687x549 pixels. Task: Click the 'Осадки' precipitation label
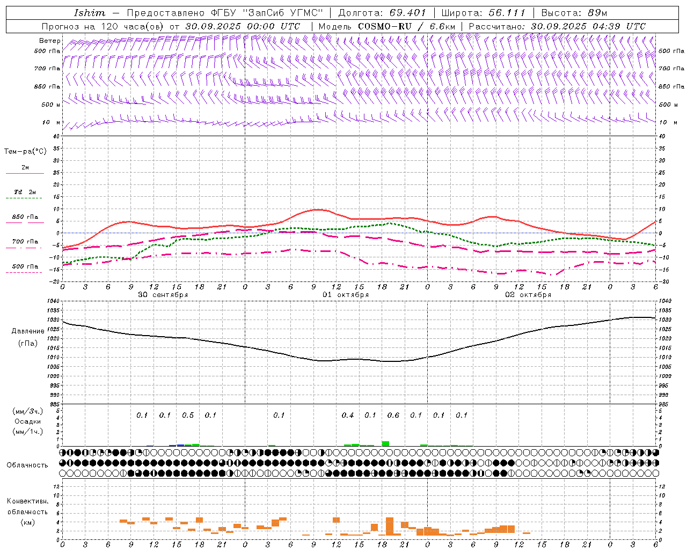click(x=28, y=421)
